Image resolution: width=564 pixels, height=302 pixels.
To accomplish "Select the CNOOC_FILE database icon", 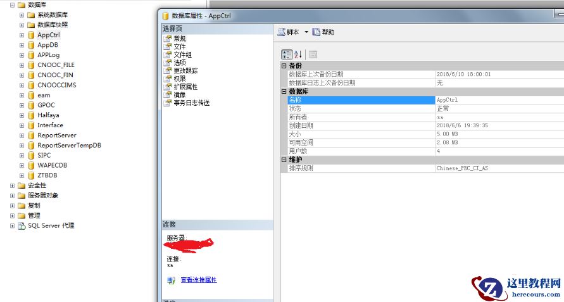I will click(x=31, y=65).
